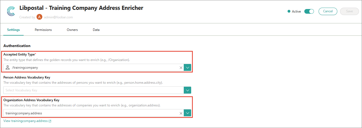Open the Accepted Entity Type dropdown arrow

point(187,68)
